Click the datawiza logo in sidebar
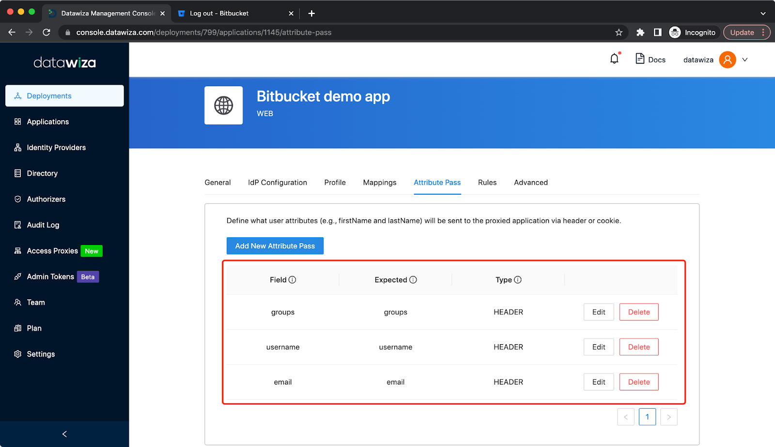Viewport: 775px width, 447px height. tap(64, 62)
